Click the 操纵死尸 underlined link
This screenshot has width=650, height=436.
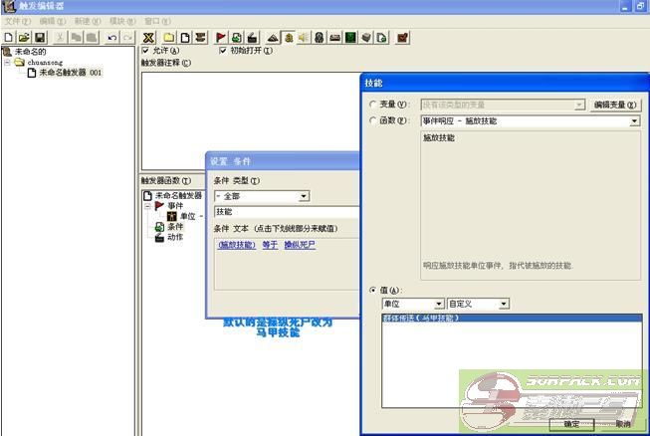[300, 244]
